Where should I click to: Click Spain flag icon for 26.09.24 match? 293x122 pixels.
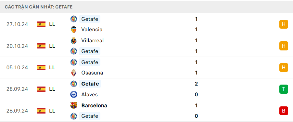[41, 111]
